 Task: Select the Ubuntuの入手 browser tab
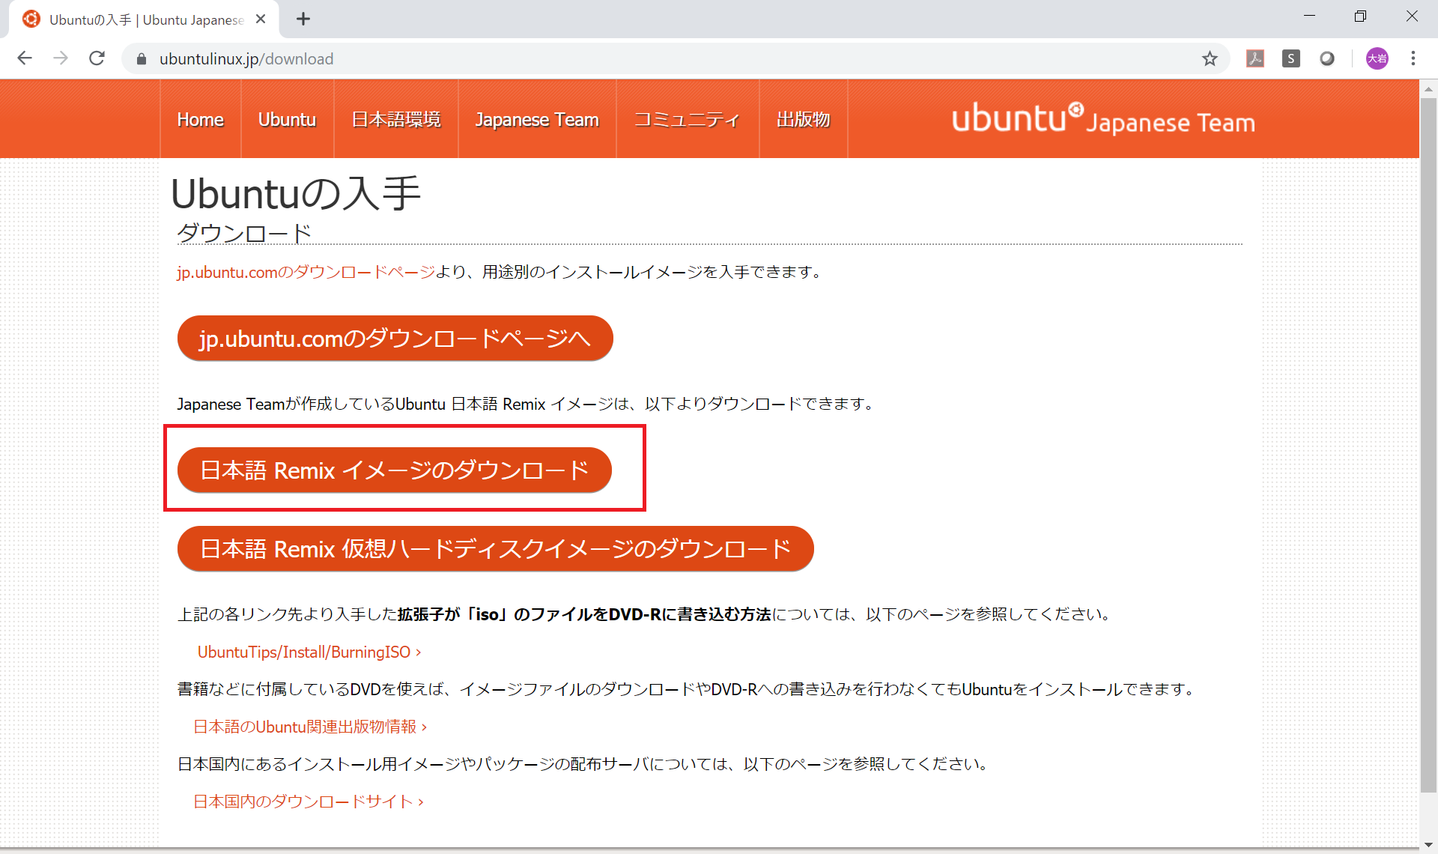click(x=144, y=19)
